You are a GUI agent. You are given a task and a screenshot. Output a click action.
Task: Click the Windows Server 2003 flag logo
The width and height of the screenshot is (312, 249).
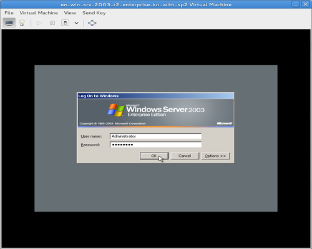[x=115, y=110]
